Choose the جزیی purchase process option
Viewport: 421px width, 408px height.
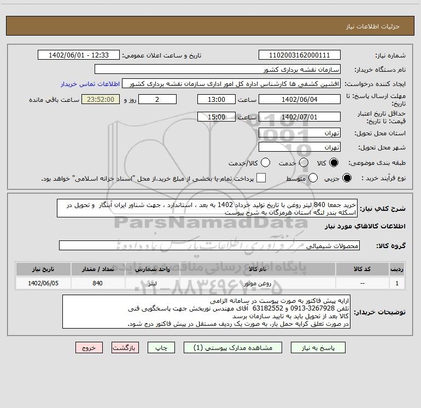(347, 178)
